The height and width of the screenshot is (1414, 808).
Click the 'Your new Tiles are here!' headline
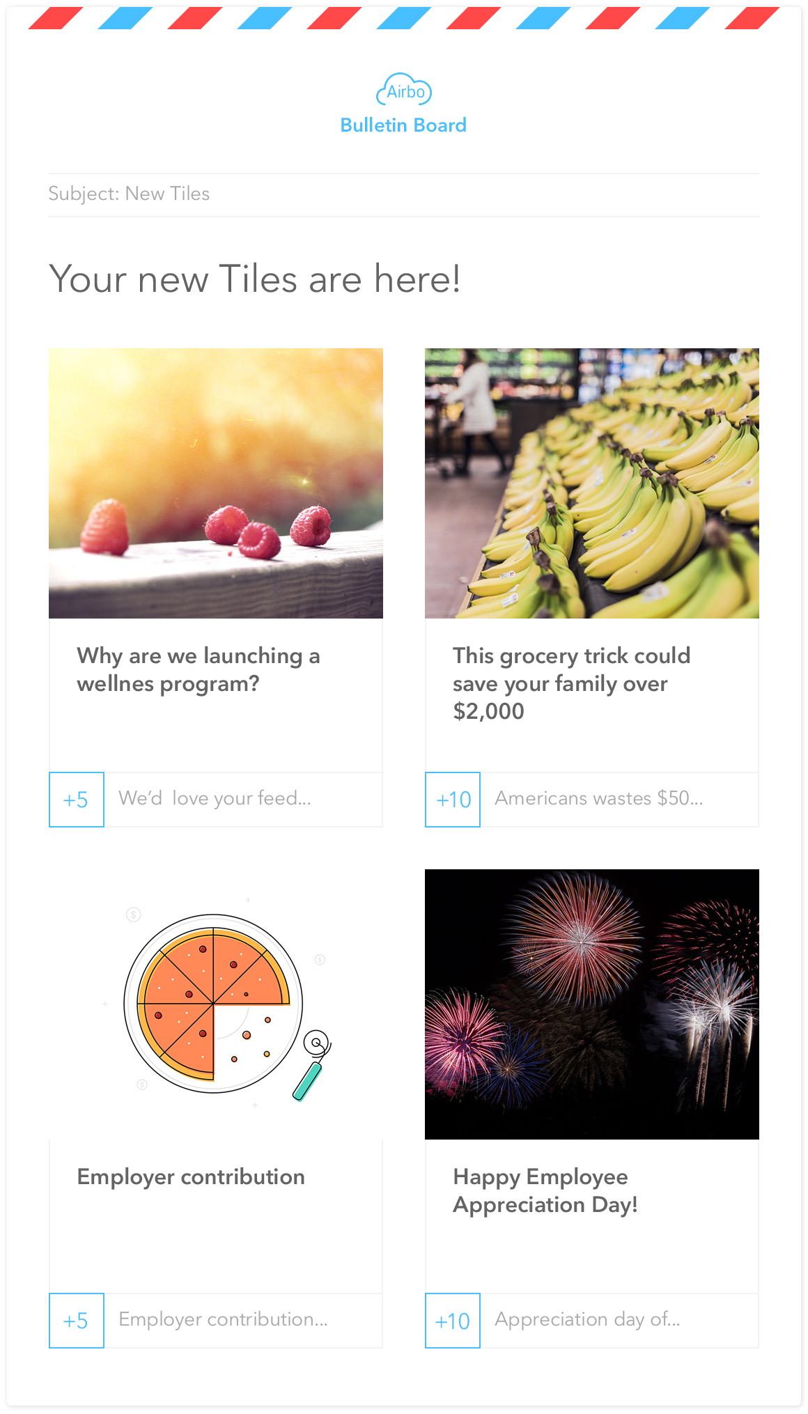pyautogui.click(x=255, y=279)
